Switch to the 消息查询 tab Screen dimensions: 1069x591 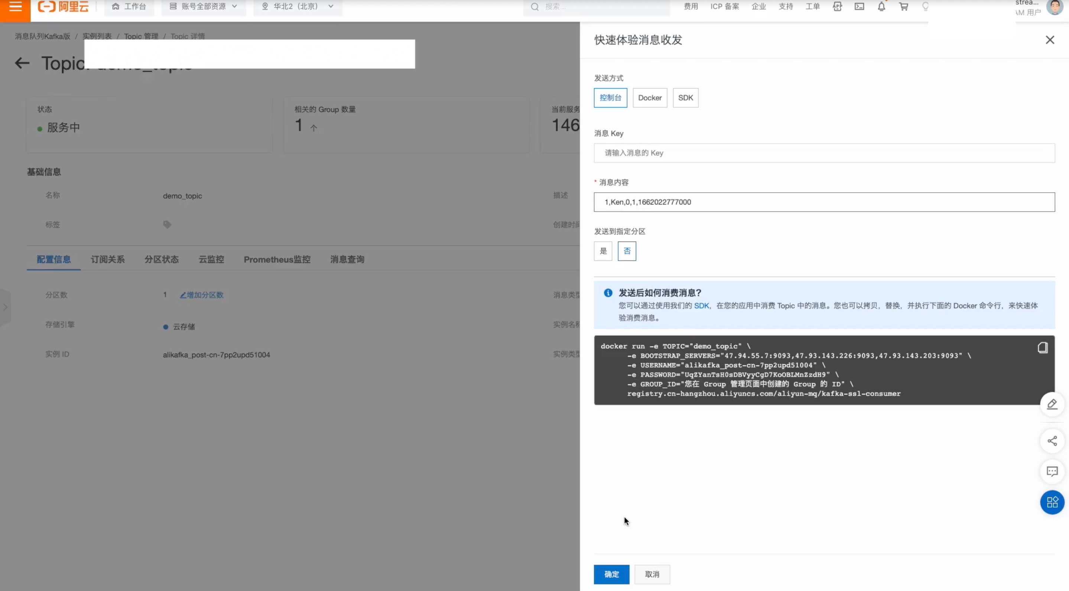[347, 259]
